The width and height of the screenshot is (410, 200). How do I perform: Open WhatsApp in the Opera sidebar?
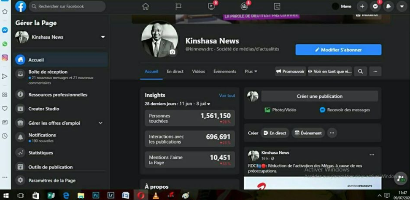[x=5, y=44]
